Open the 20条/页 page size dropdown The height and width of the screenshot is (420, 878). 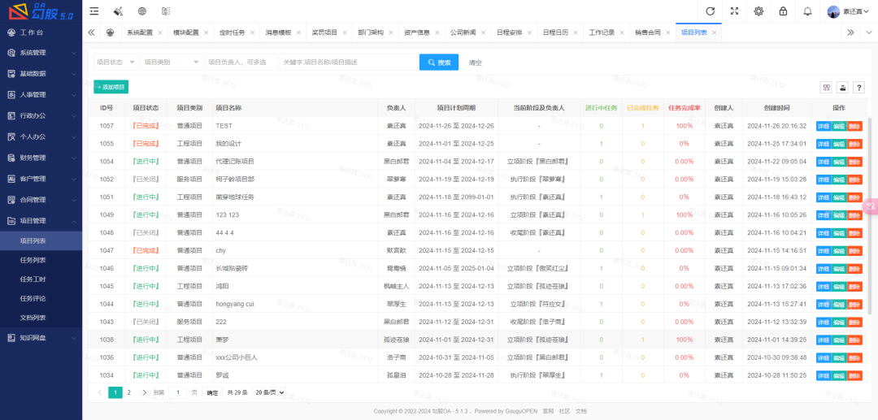[x=270, y=392]
